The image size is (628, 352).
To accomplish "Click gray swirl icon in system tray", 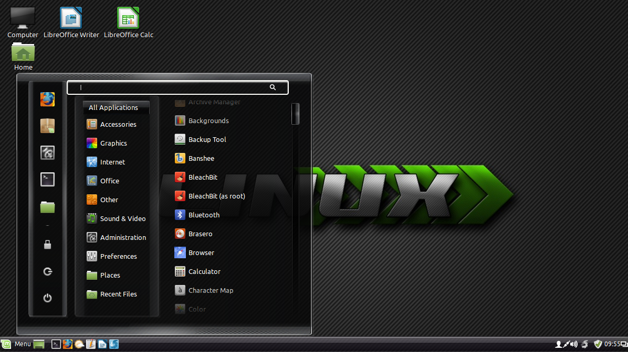I will tap(585, 344).
